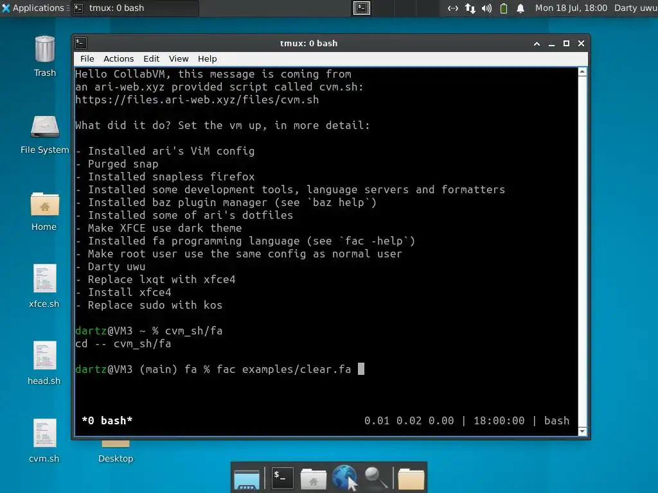Open network connection arrows indicator
Screen dimensions: 658x493
[470, 8]
